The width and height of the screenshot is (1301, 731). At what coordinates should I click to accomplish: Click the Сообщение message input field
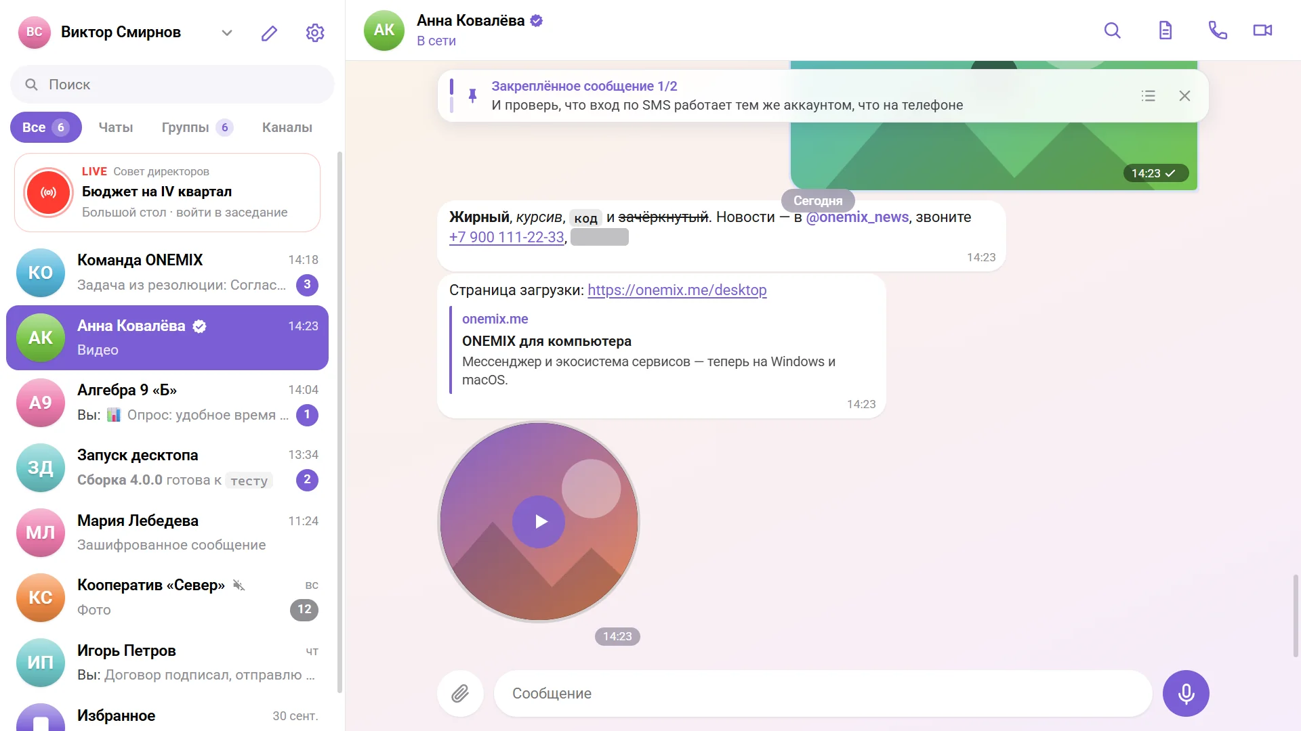click(x=823, y=693)
